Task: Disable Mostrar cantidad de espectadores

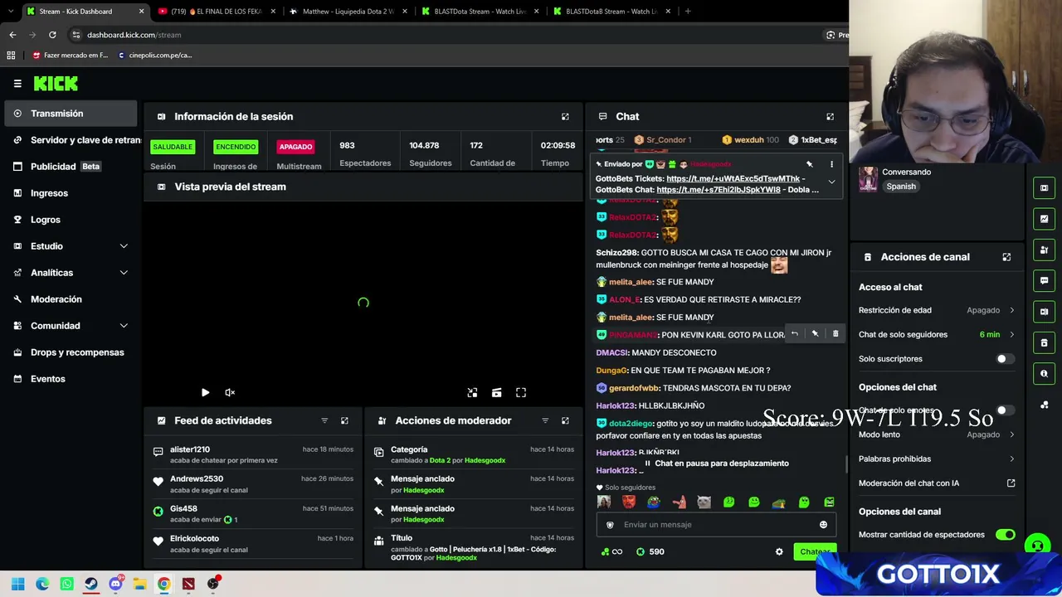Action: click(1005, 535)
